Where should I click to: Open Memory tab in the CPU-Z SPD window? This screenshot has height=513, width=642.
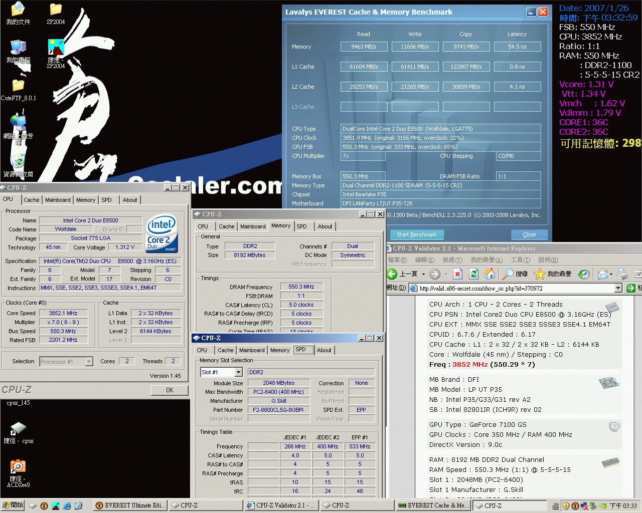tap(280, 350)
